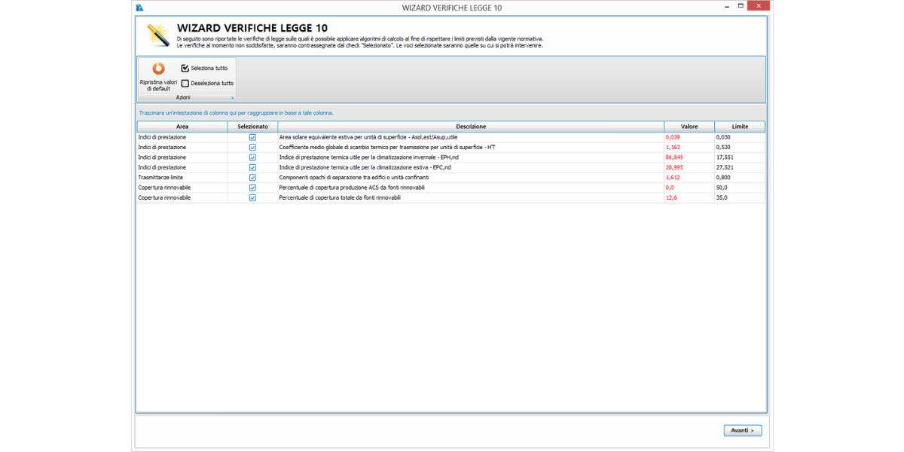
Task: Click the limit value 0,530
Action: click(723, 148)
